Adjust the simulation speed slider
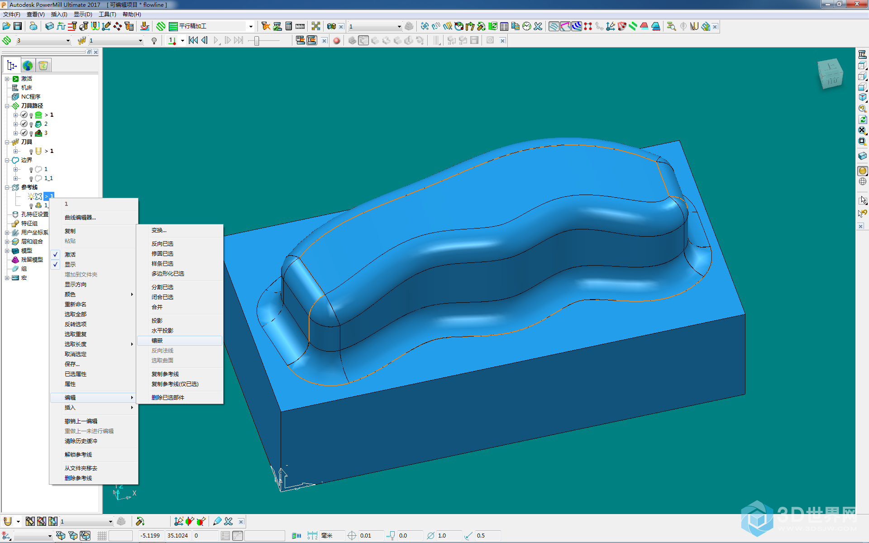 pos(257,41)
